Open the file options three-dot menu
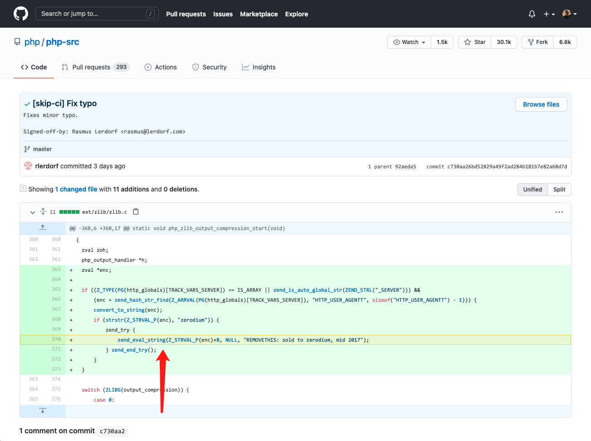Viewport: 591px width, 441px height. click(559, 212)
